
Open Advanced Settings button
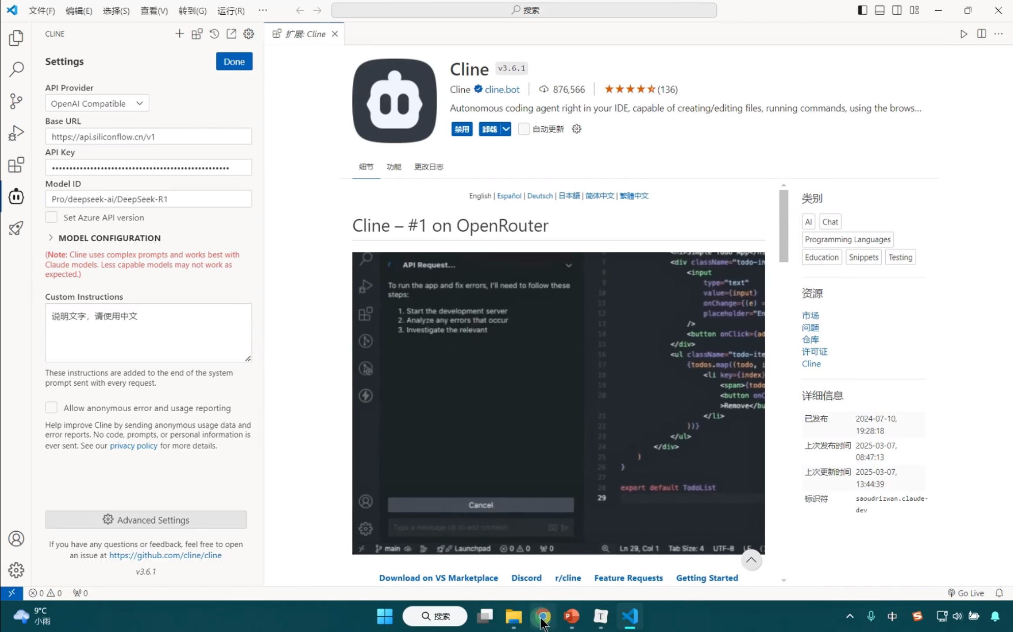(146, 520)
